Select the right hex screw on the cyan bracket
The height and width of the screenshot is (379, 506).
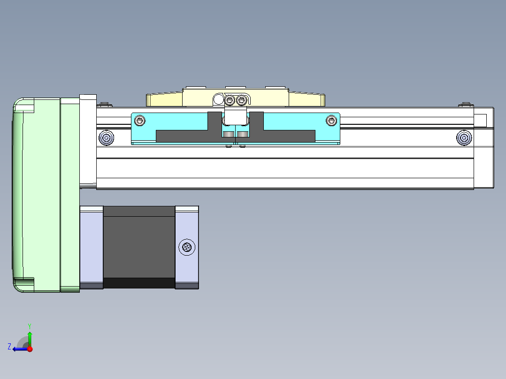(331, 121)
